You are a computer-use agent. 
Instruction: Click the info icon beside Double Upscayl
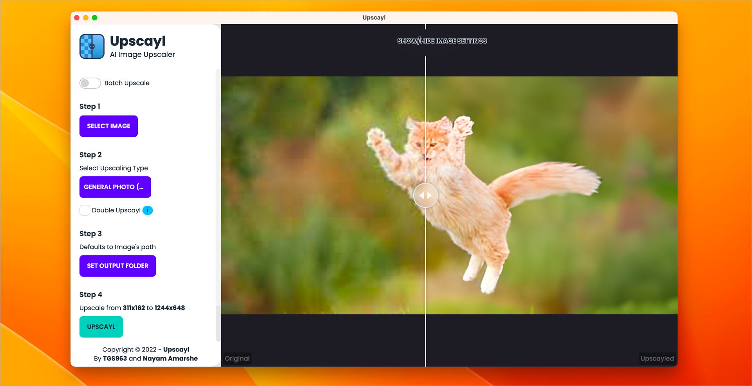pyautogui.click(x=148, y=210)
